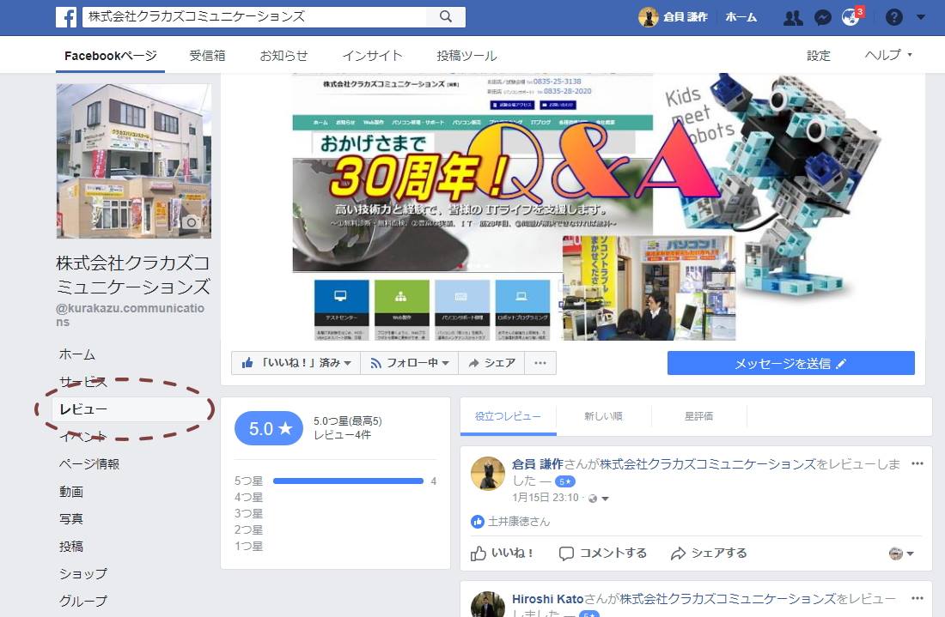Open Hiroshi Kato reviewer name link
Viewport: 945px width, 617px height.
pyautogui.click(x=547, y=599)
